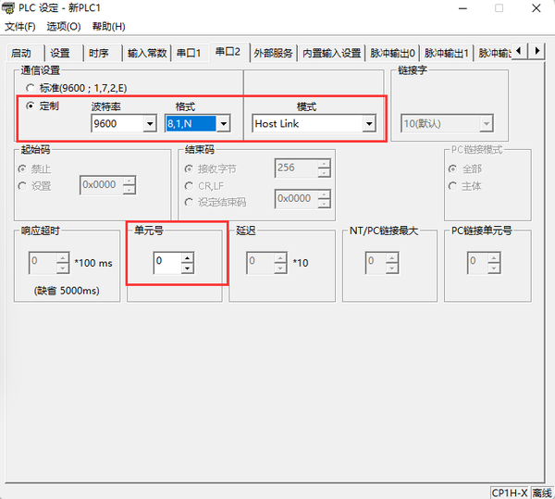Click the 设定结束码 0x0000 field
The width and height of the screenshot is (555, 499).
[x=297, y=199]
